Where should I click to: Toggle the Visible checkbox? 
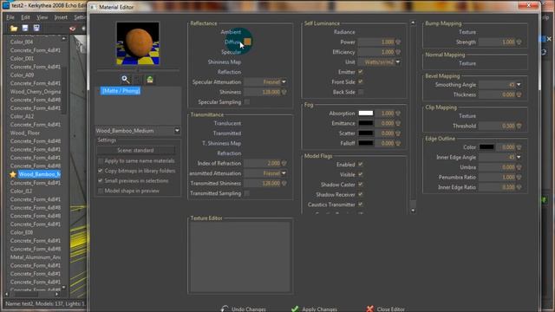pyautogui.click(x=361, y=174)
